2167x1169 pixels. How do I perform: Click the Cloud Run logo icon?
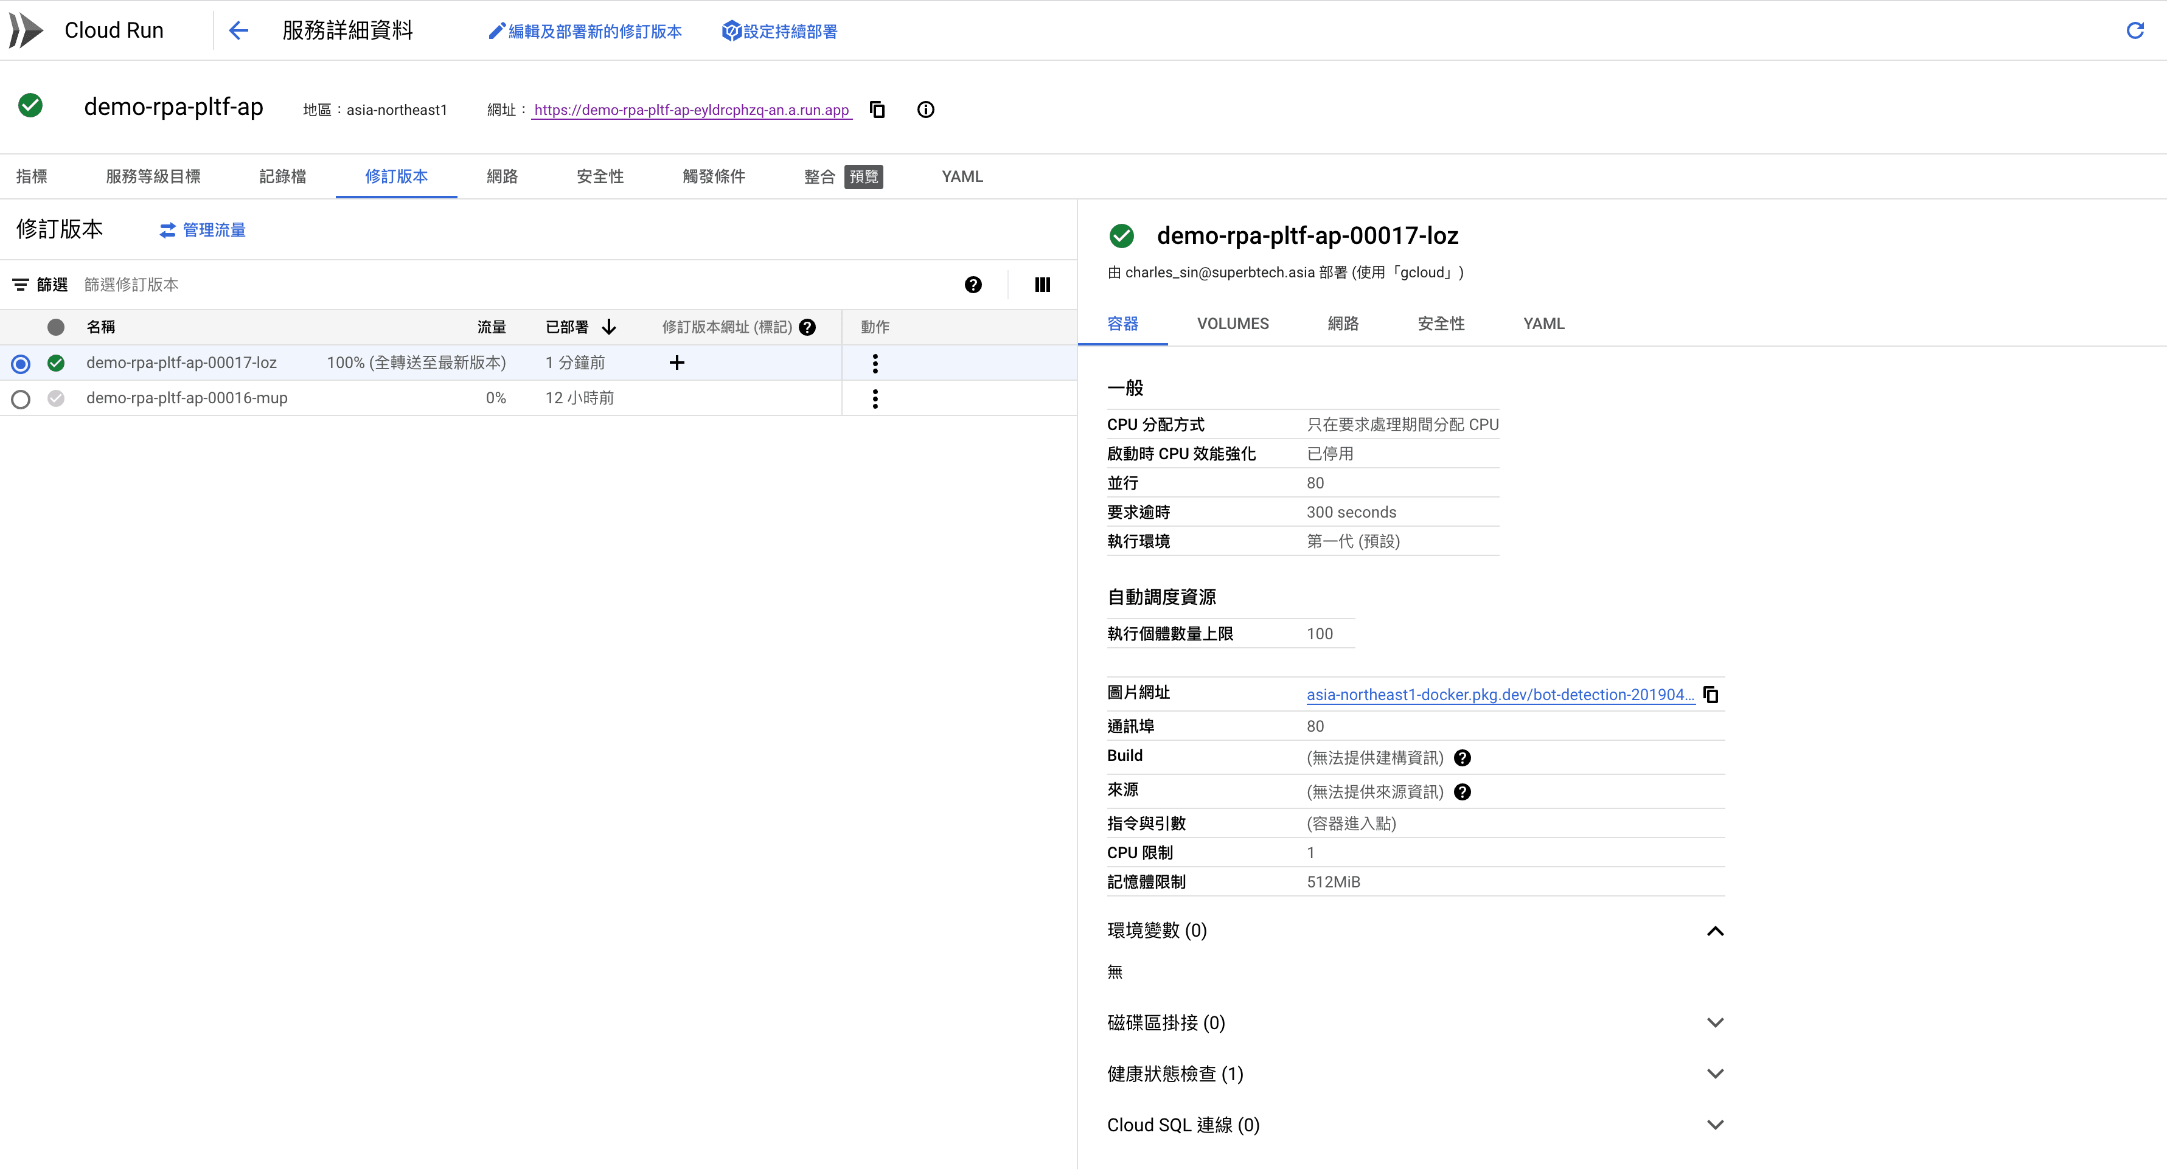click(x=25, y=30)
